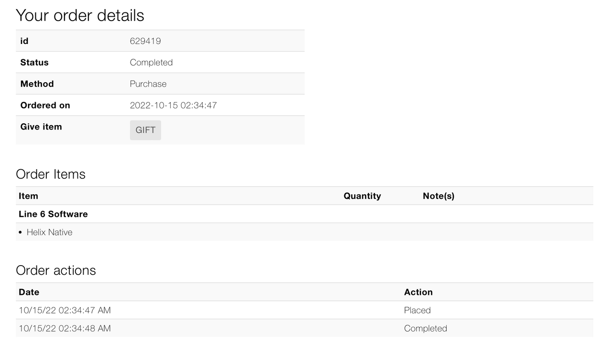Viewport: 612px width, 344px height.
Task: Select the Helix Native order item
Action: pyautogui.click(x=50, y=232)
